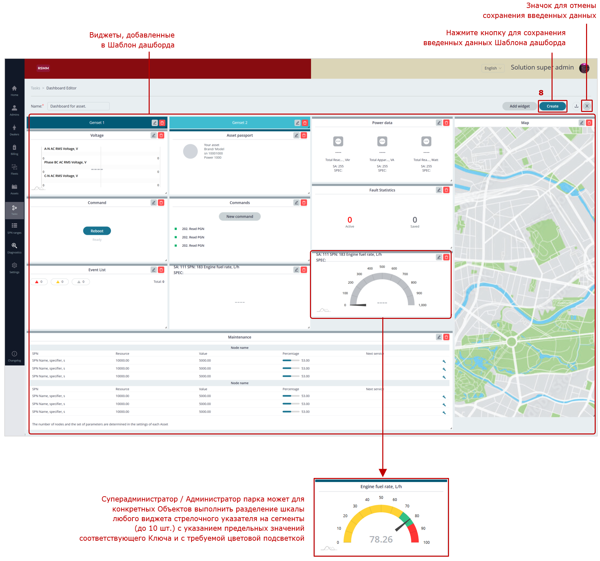
Task: Click the first maintenance percentage progress bar
Action: [291, 361]
